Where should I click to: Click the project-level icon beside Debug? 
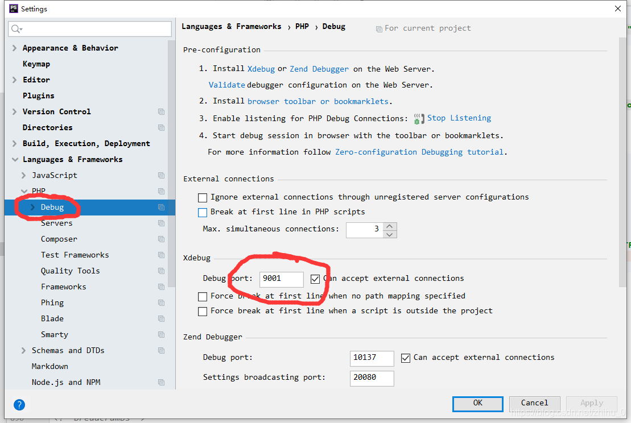[x=162, y=208]
